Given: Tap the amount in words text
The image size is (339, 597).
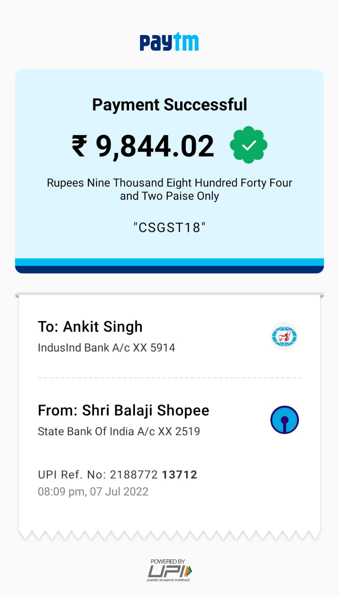Looking at the screenshot, I should pyautogui.click(x=169, y=189).
